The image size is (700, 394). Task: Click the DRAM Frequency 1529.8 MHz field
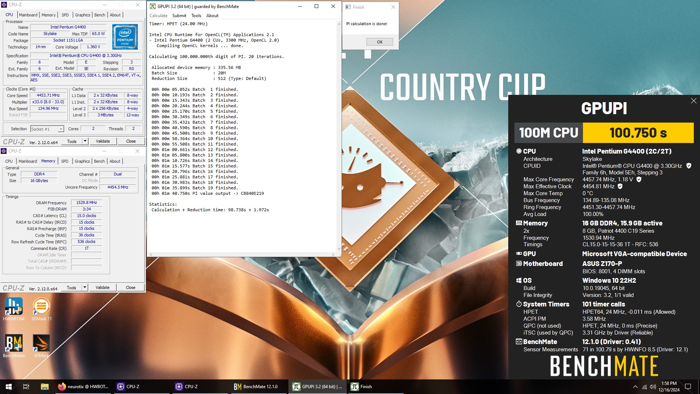[86, 202]
